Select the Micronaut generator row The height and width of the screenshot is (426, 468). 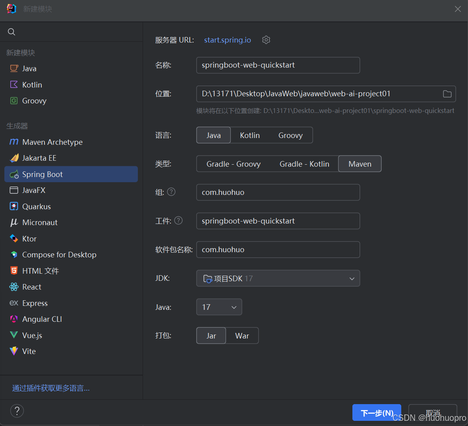coord(71,223)
